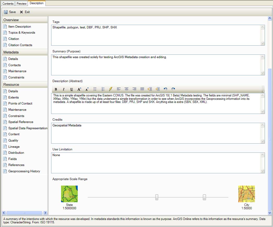Undo the last edit in the Description editor
The height and width of the screenshot is (227, 273).
[165, 89]
